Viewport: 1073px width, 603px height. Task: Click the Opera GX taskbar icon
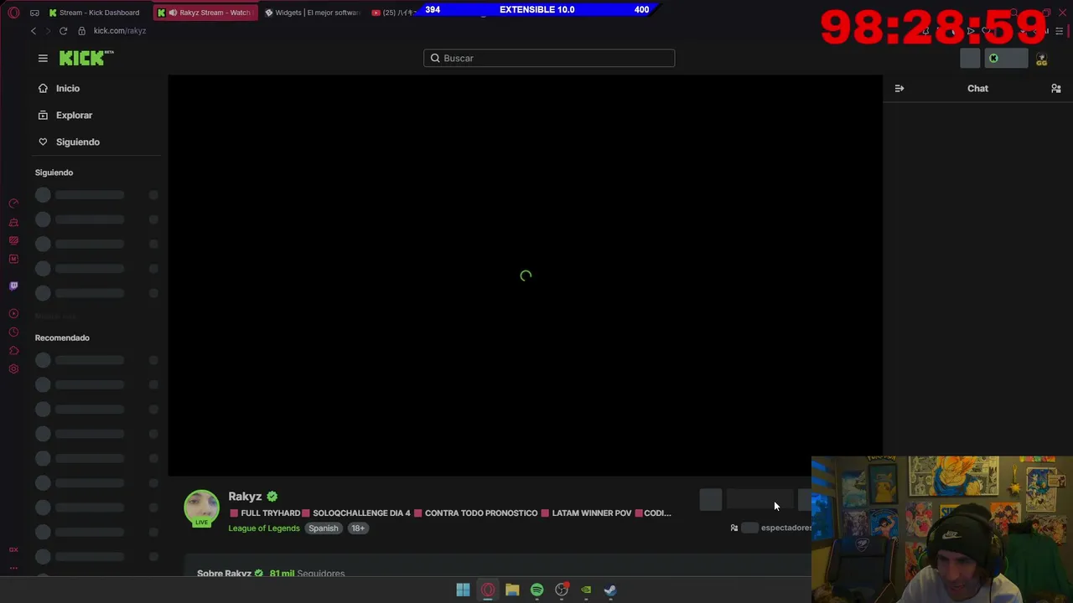point(488,590)
